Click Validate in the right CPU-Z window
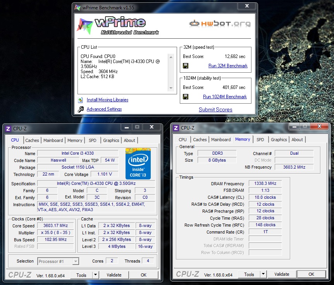The width and height of the screenshot is (334, 285). point(282,274)
